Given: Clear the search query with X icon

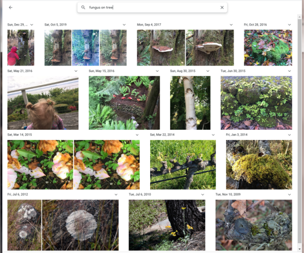Looking at the screenshot, I should (222, 8).
